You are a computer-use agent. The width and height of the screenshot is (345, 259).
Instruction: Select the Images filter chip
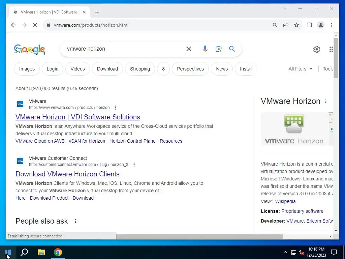(27, 69)
